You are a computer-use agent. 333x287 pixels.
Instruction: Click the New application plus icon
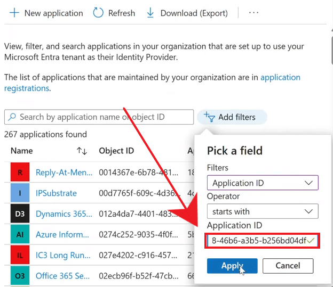[14, 13]
